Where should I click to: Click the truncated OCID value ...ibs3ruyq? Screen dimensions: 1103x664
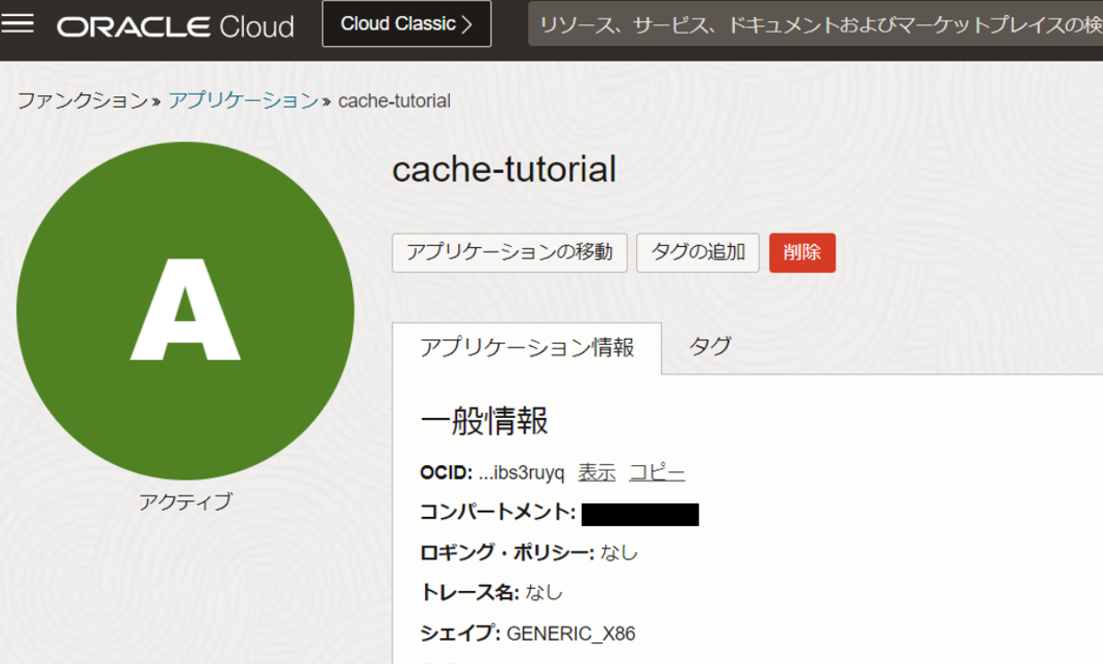coord(521,472)
